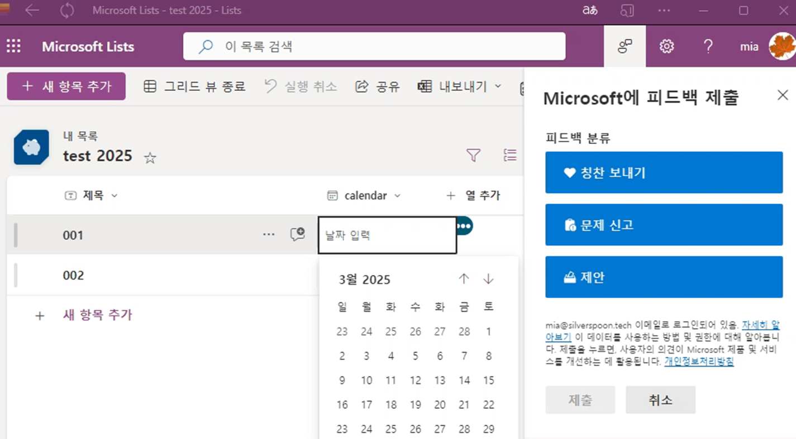
Task: Click the test 2025 list name
Action: click(x=98, y=156)
